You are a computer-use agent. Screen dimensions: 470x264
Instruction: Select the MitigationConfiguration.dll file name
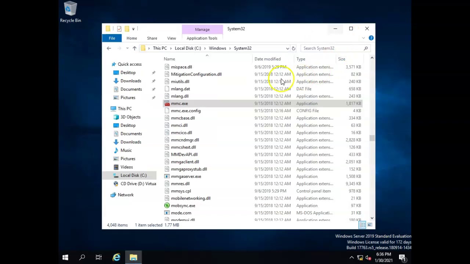196,74
